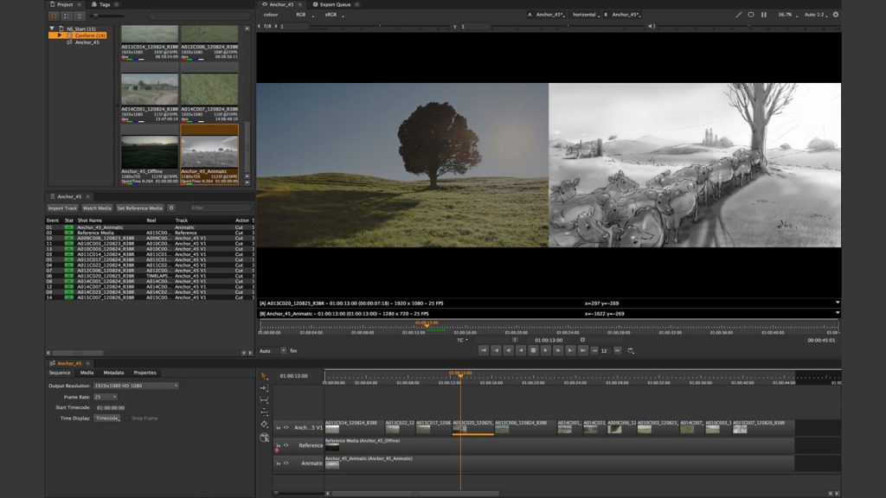The image size is (886, 498).
Task: Click the wipe tool icon in viewer toolbar
Action: [738, 15]
